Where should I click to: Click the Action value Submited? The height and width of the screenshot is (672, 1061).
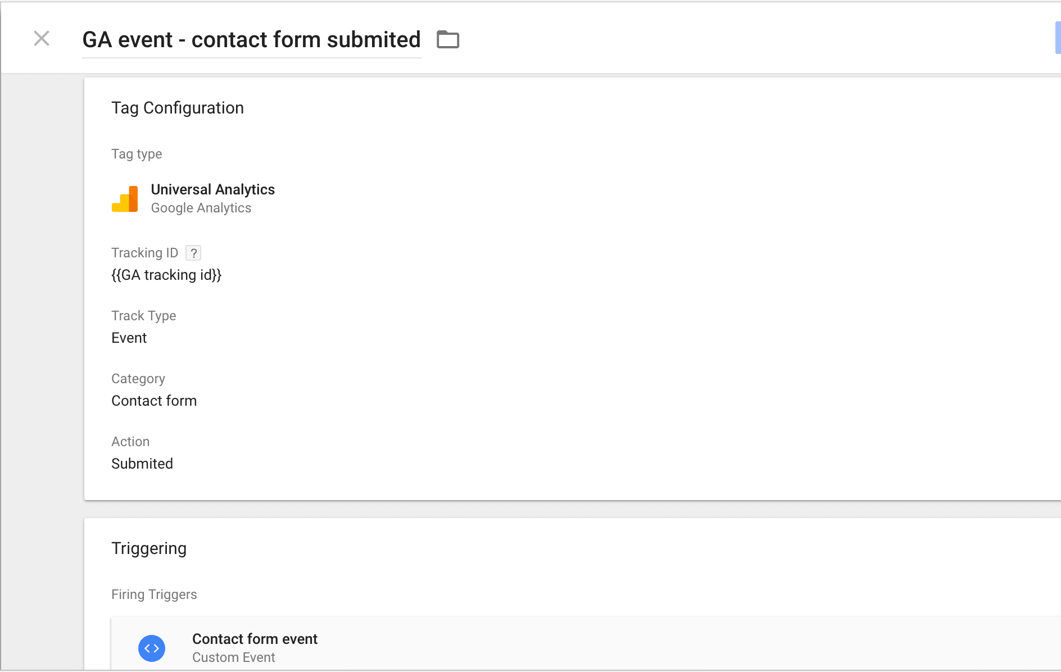coord(142,464)
